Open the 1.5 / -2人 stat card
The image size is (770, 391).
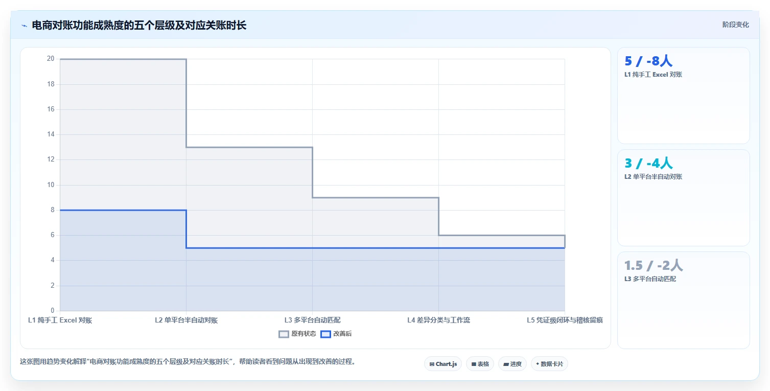(684, 300)
